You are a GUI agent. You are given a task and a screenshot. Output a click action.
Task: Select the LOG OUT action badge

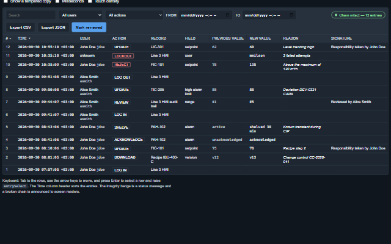(x=122, y=77)
